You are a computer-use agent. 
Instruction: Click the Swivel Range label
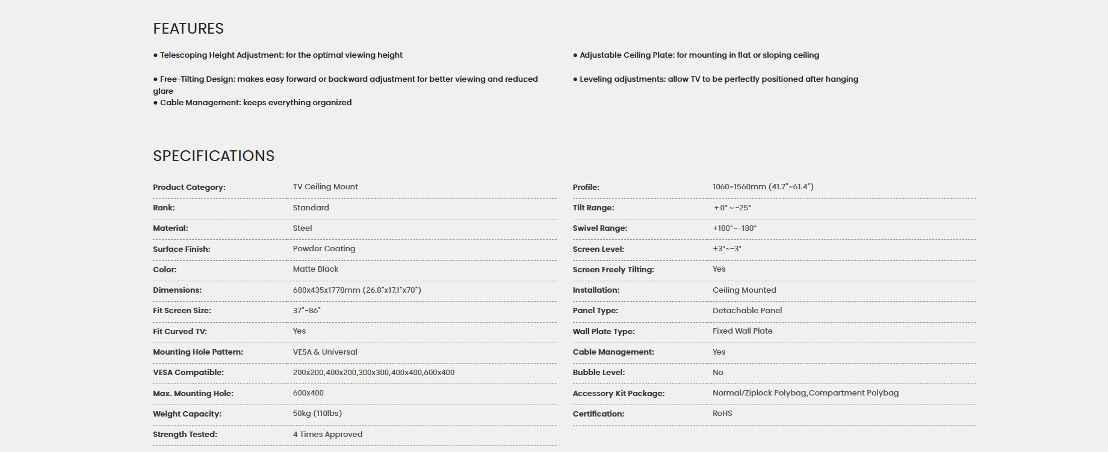[x=600, y=228]
